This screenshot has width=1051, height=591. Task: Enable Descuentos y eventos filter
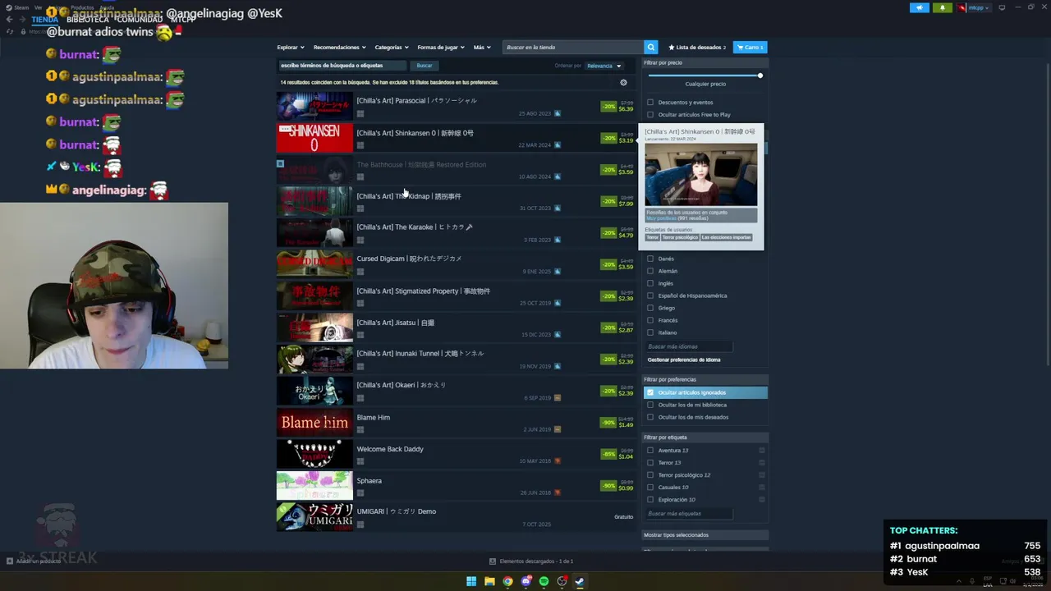point(650,103)
